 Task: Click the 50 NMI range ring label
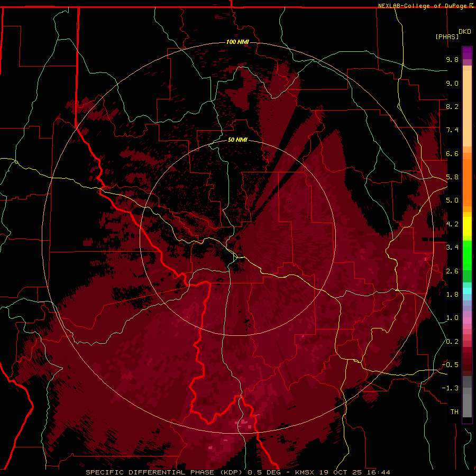(x=237, y=140)
